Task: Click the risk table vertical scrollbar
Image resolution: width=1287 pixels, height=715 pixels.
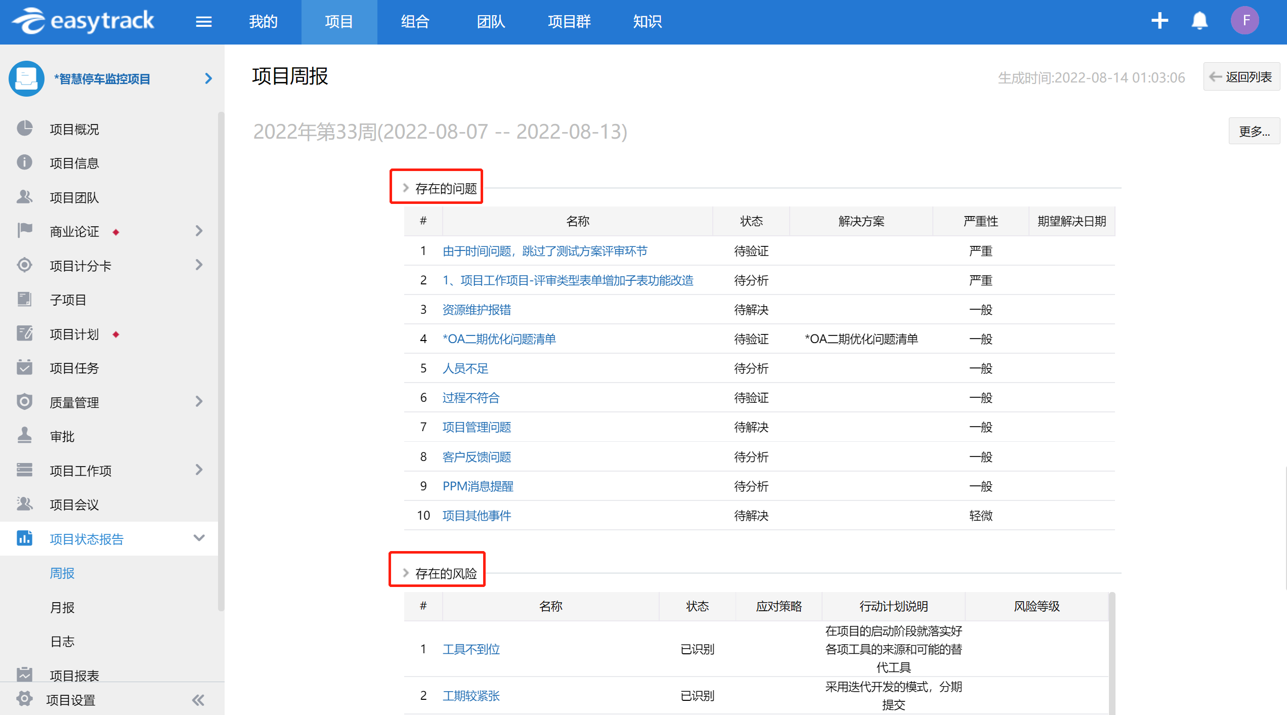Action: [x=1111, y=653]
